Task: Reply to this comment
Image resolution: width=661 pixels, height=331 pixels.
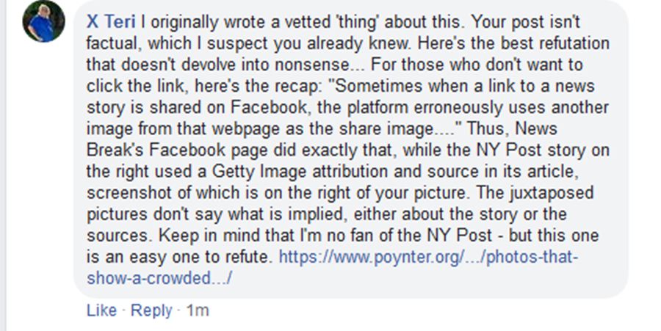Action: click(x=151, y=310)
